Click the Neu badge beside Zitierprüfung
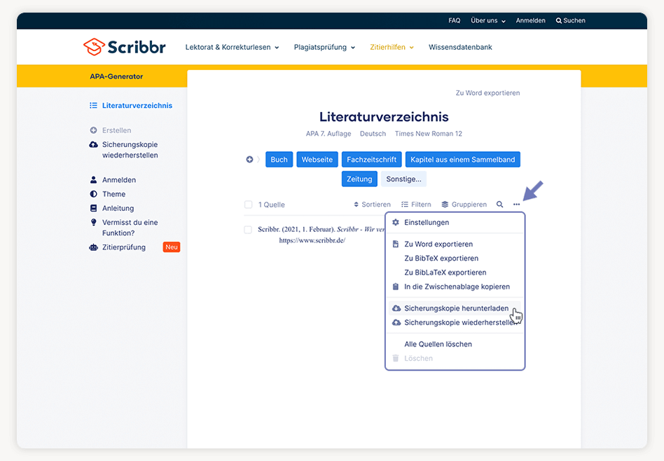The image size is (664, 461). tap(172, 247)
